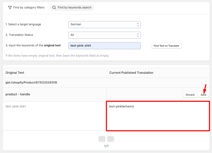
Task: Click Current Published Translation column header
Action: click(x=131, y=73)
